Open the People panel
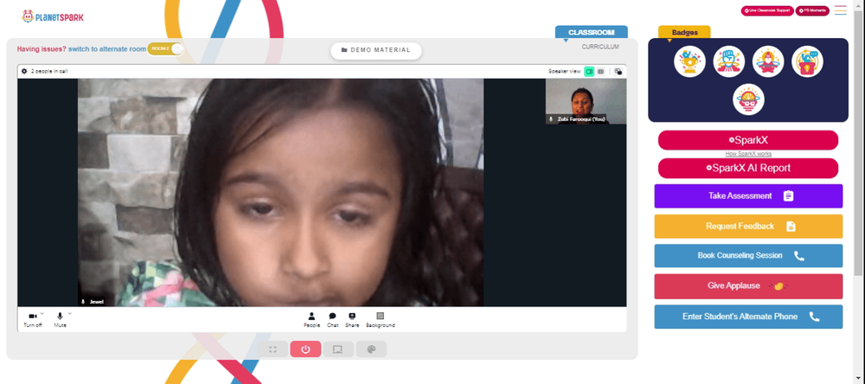 click(x=311, y=320)
